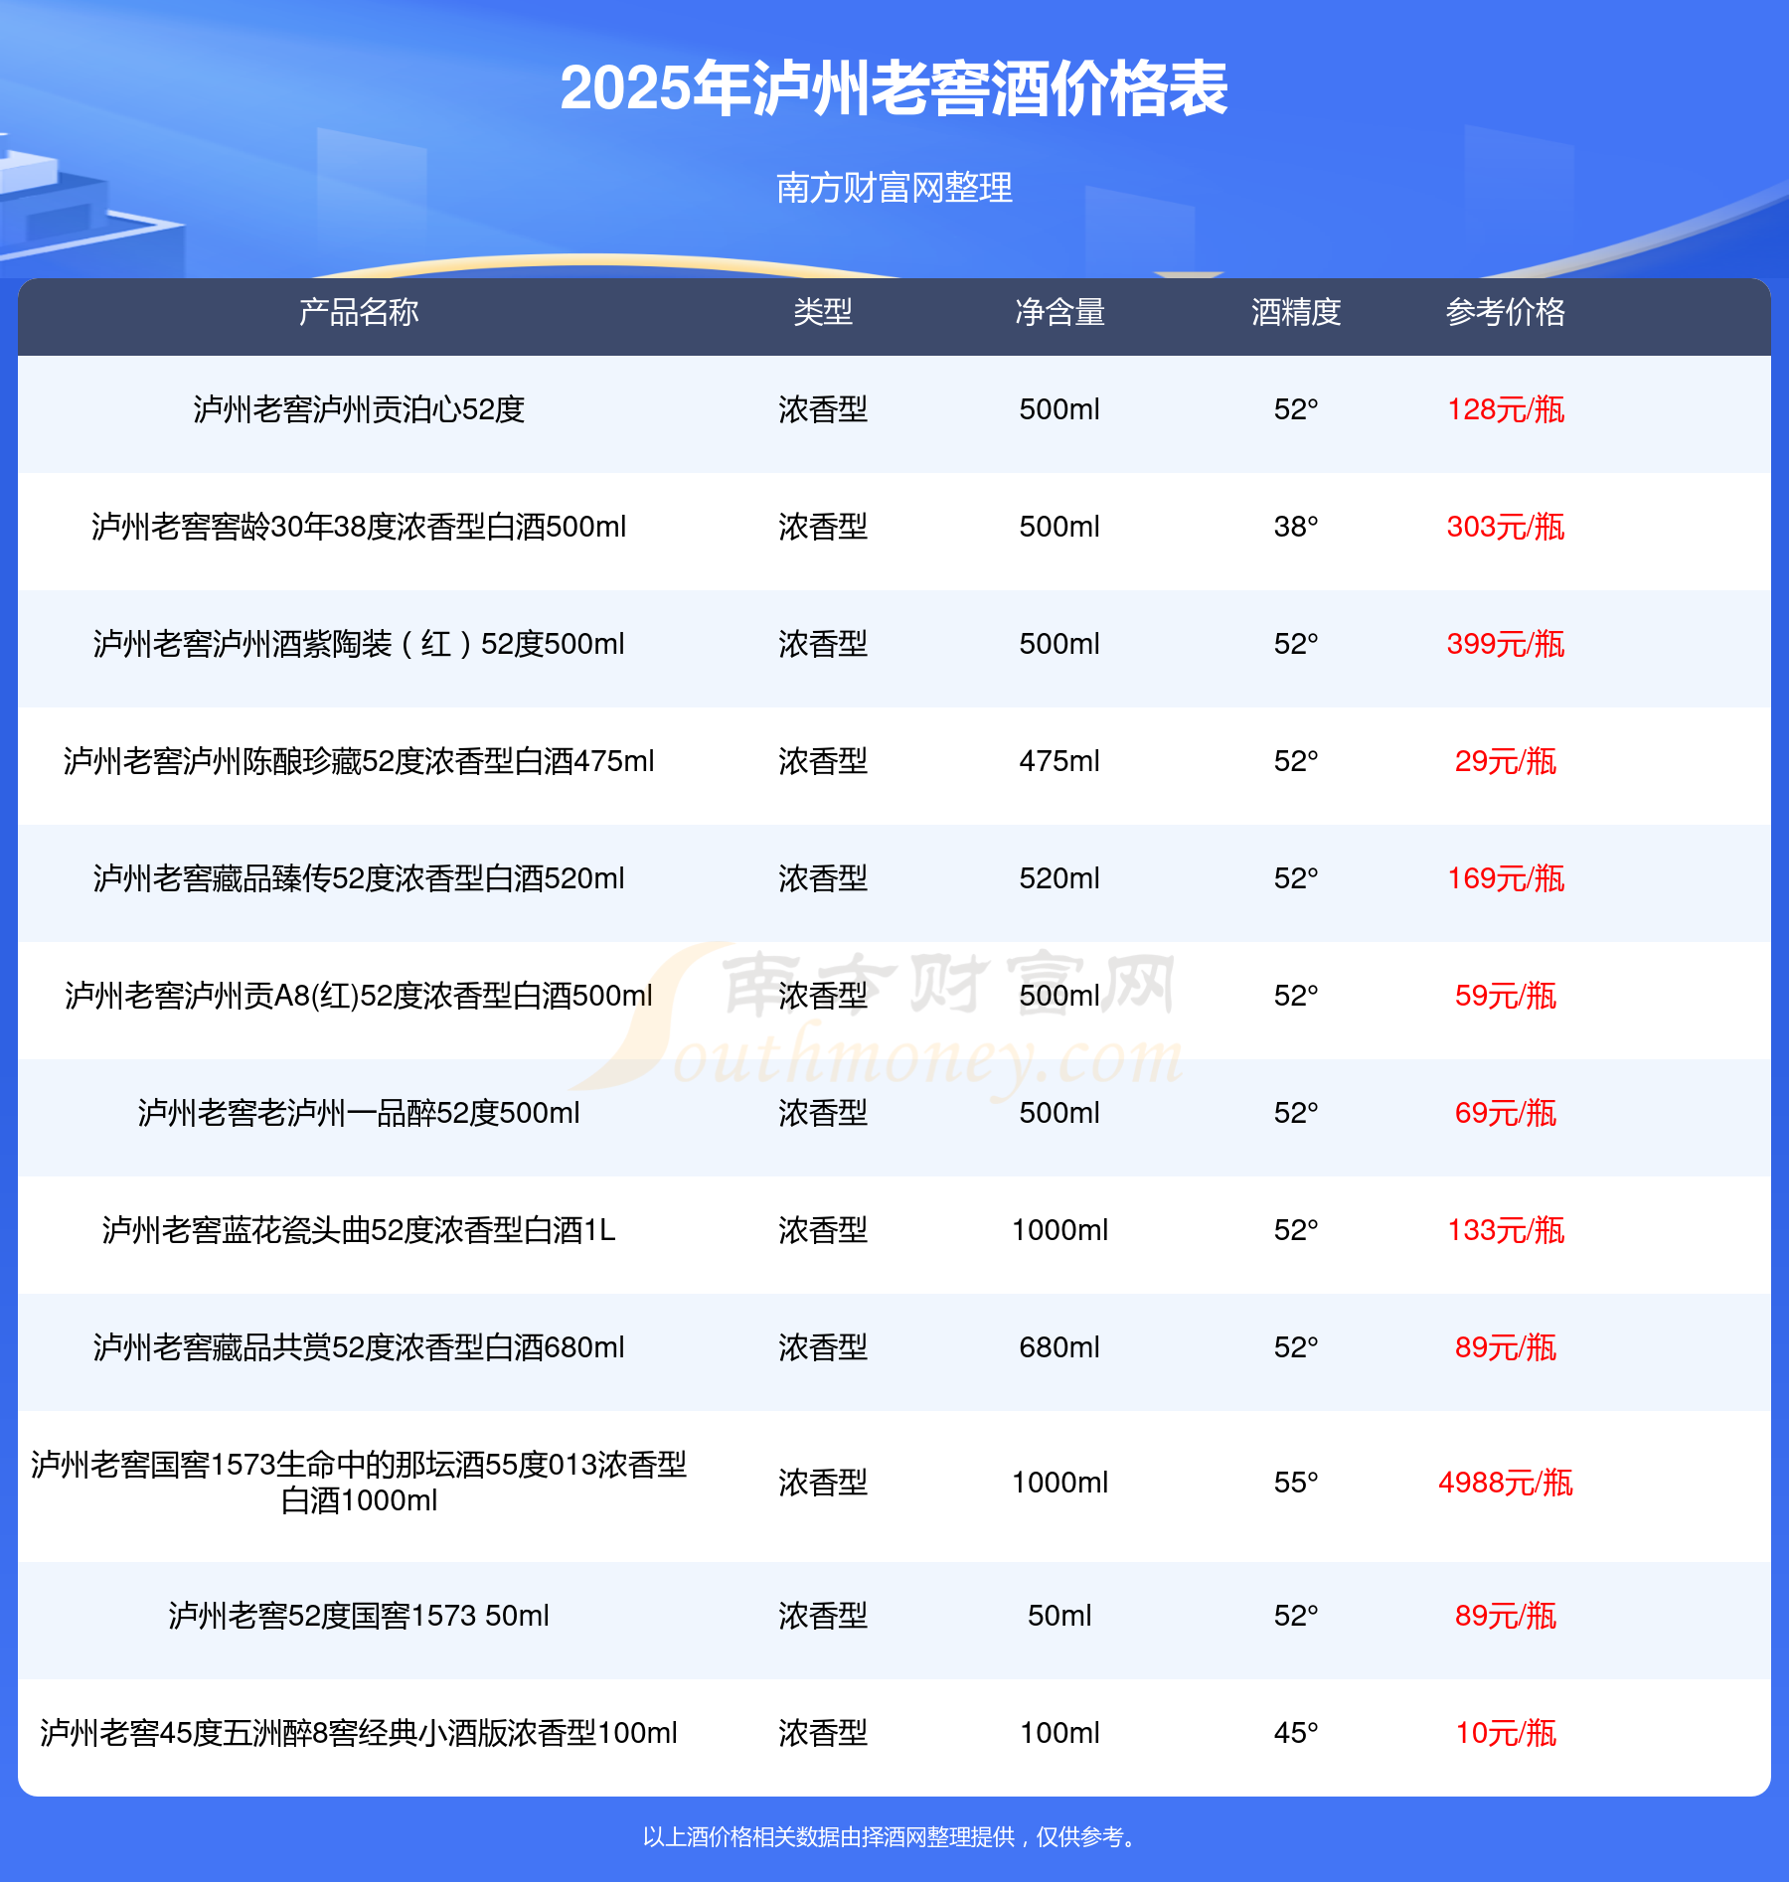Image resolution: width=1789 pixels, height=1882 pixels.
Task: Click the price "399元/瓶"
Action: [1506, 644]
